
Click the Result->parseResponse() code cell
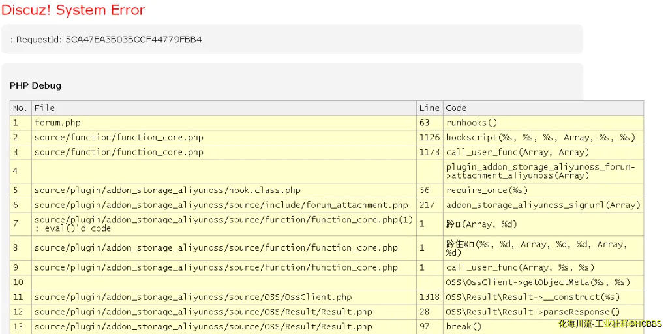[533, 312]
